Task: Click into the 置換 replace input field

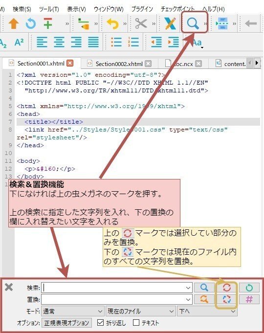Action: point(117,299)
